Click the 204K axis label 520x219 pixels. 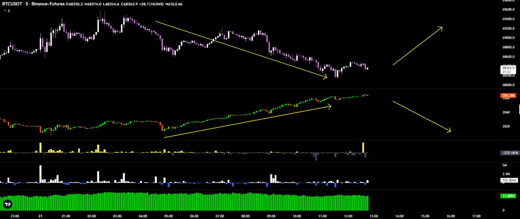click(506, 113)
